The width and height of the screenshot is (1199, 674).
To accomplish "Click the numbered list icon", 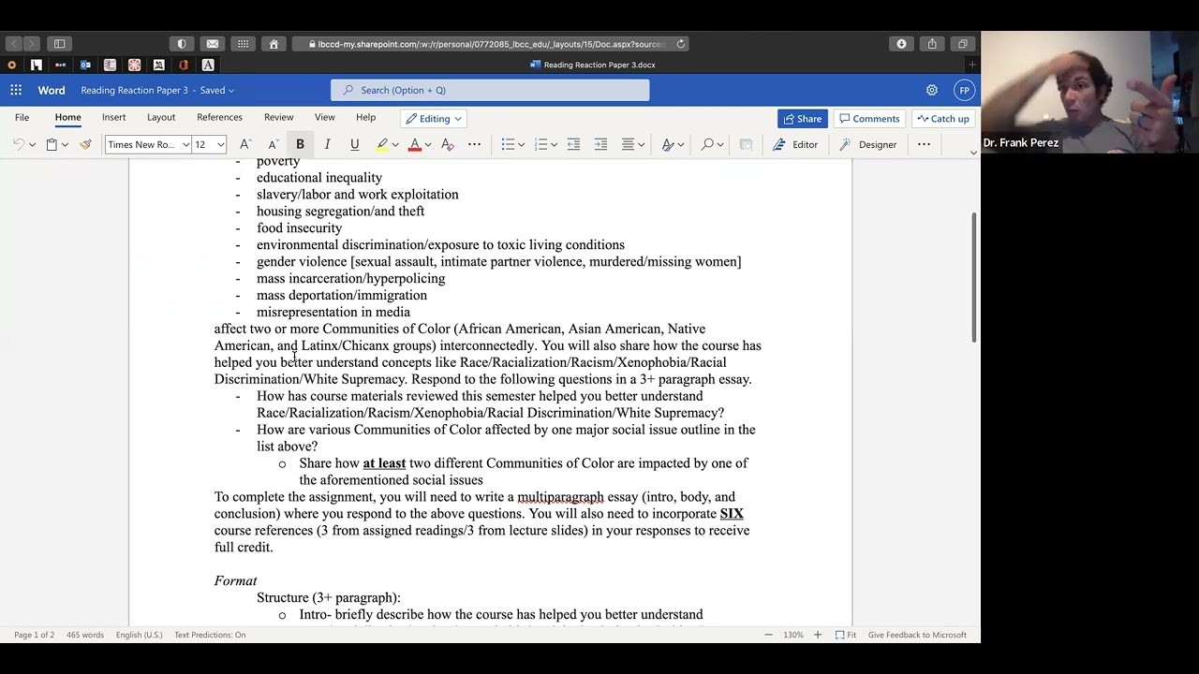I will coord(540,144).
